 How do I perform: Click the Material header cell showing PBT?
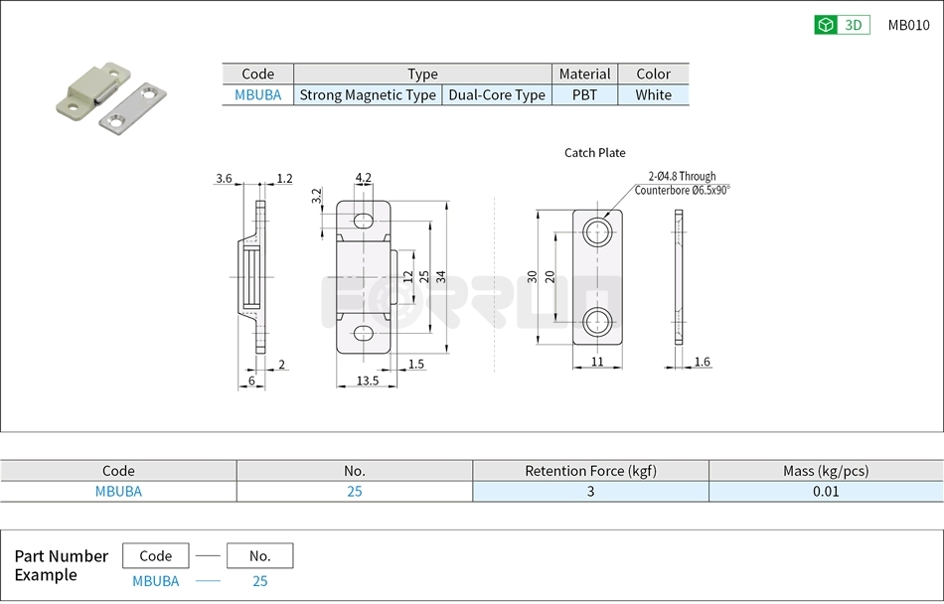coord(584,73)
